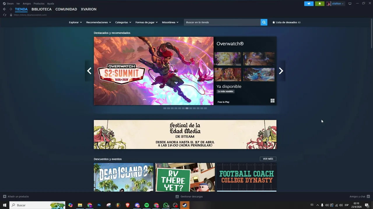Click the store search magnifier button
The image size is (373, 209).
pyautogui.click(x=264, y=22)
